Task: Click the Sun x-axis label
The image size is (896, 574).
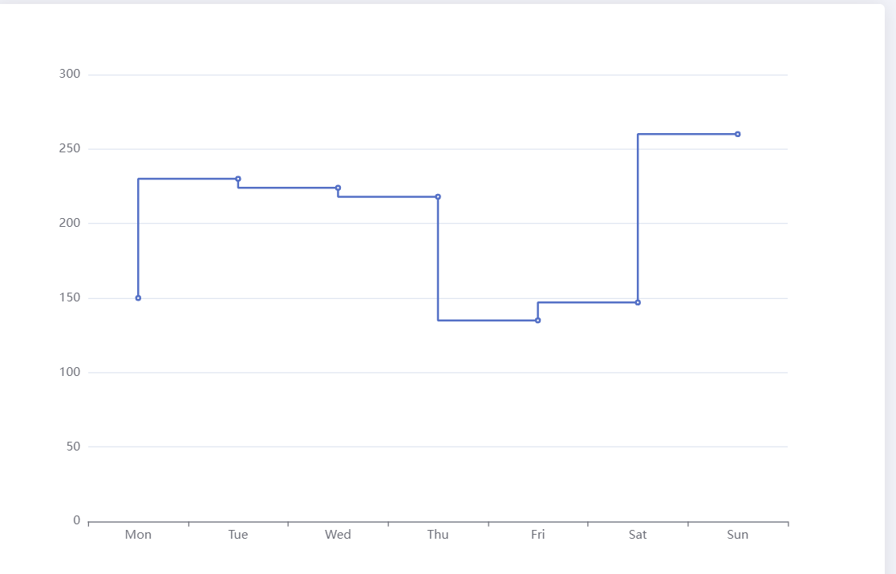Action: [x=738, y=535]
